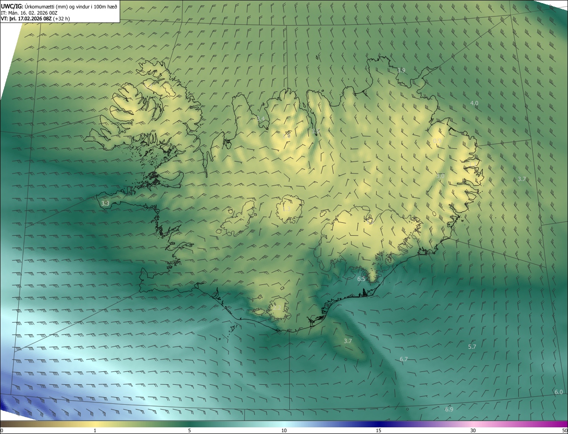This screenshot has width=568, height=434.
Task: Pick the 6.7 value label
Action: tap(403, 359)
